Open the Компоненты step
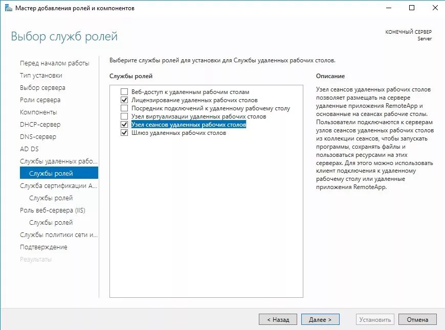 (38, 112)
